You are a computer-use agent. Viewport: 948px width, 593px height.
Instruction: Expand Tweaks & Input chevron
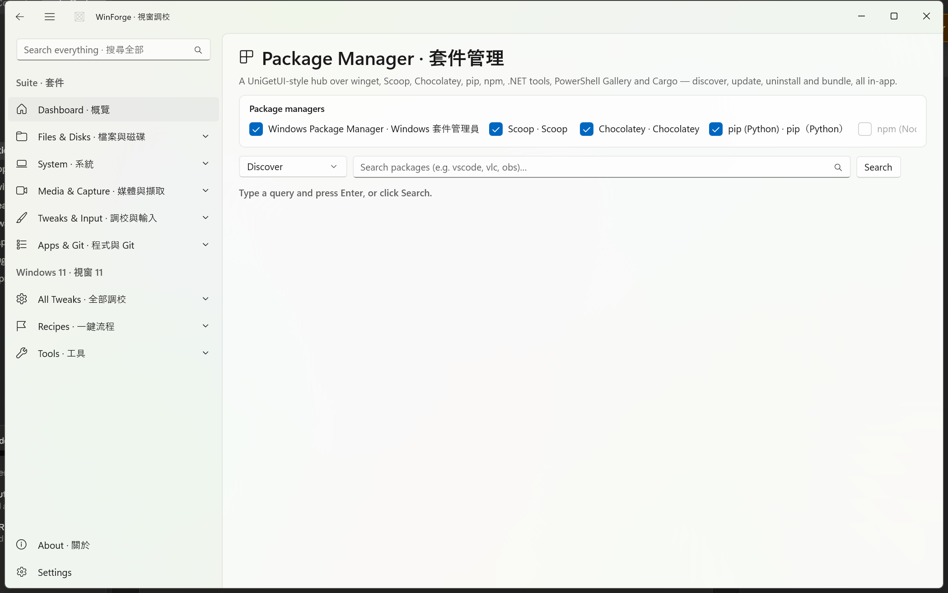click(205, 218)
